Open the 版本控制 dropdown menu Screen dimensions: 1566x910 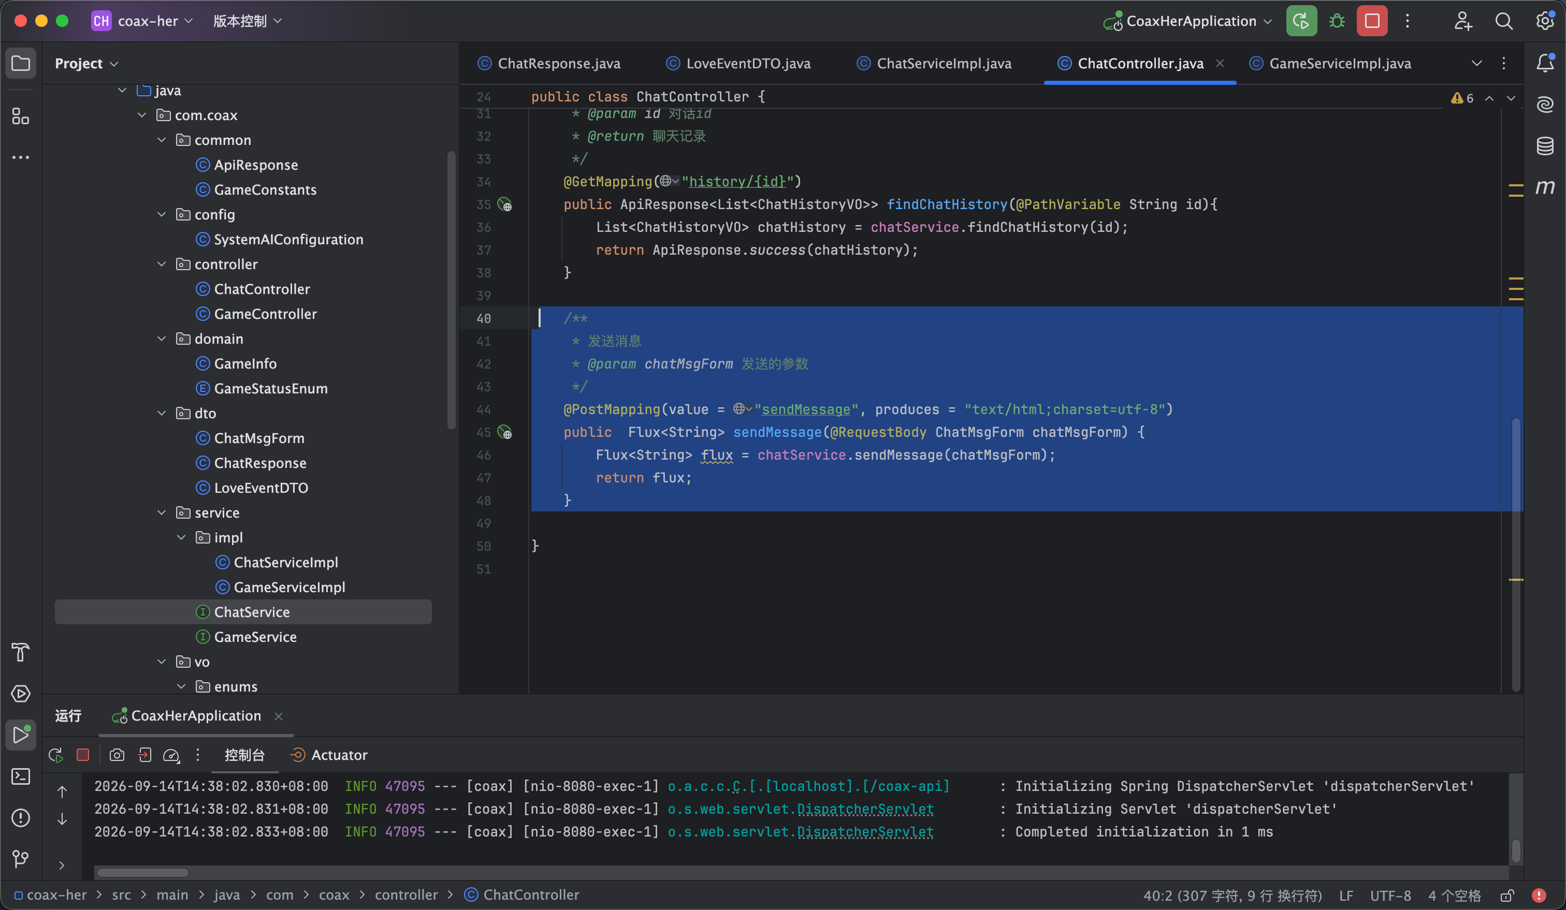[x=248, y=21]
